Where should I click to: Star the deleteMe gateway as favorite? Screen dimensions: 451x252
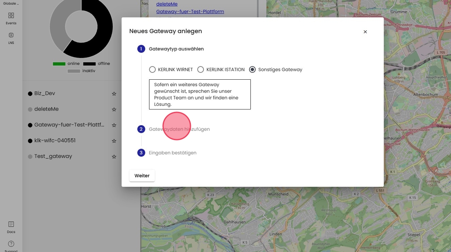[114, 109]
